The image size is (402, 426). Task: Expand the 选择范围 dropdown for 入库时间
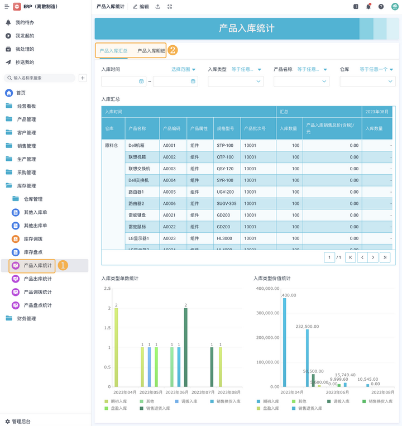coord(184,70)
